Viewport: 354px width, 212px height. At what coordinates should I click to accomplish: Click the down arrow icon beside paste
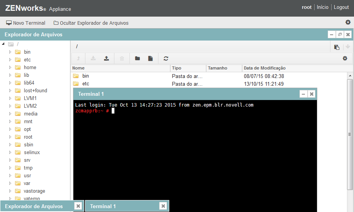point(348,46)
